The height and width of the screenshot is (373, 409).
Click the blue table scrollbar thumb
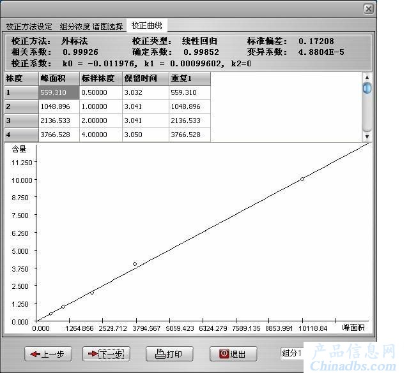coord(367,88)
